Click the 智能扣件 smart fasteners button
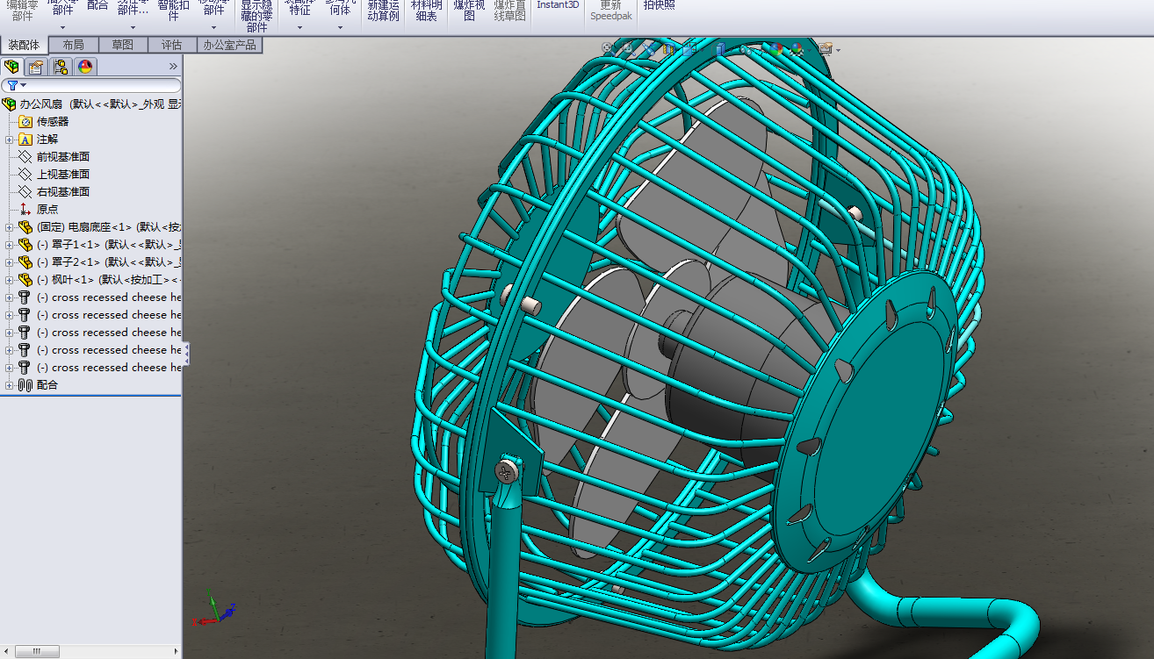The width and height of the screenshot is (1154, 659). (173, 9)
